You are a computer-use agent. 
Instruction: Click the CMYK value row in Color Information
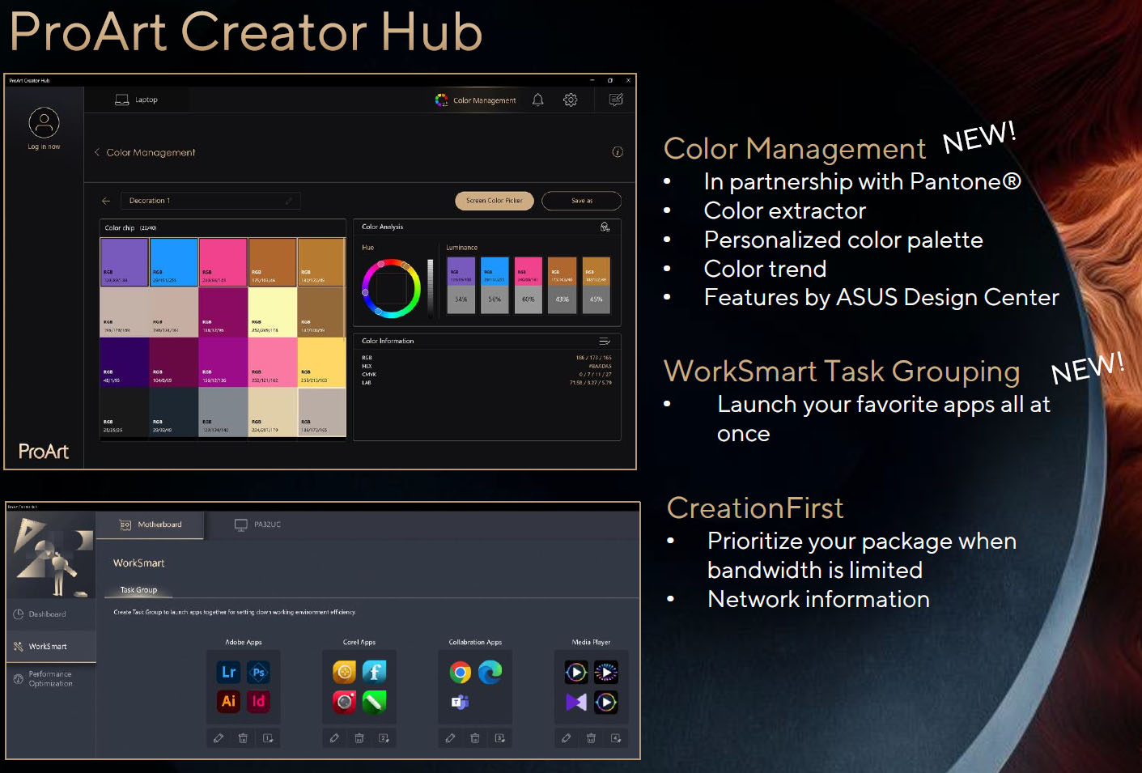point(486,374)
